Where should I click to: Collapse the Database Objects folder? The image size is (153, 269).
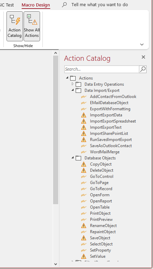coord(73,158)
